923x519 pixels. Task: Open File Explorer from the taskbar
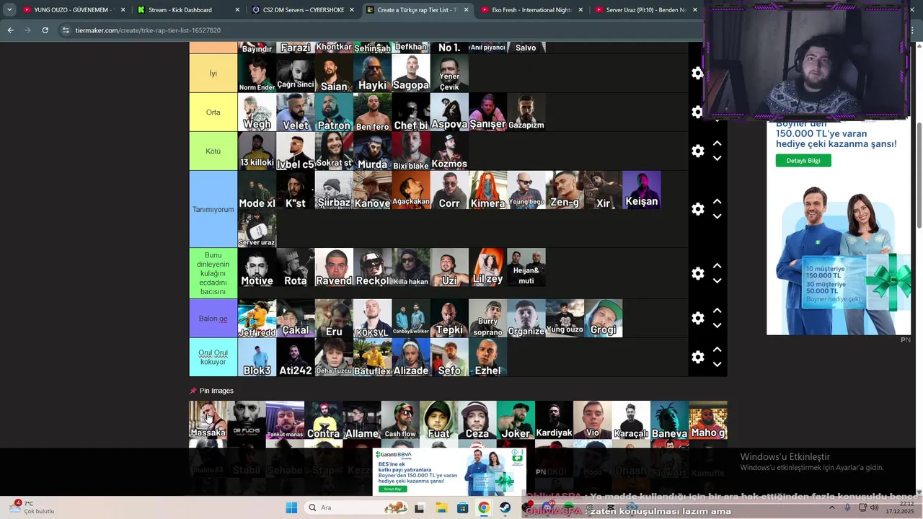click(x=441, y=507)
